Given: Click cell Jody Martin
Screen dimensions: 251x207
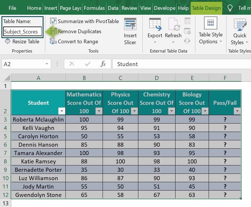Looking at the screenshot, I should 38,187.
